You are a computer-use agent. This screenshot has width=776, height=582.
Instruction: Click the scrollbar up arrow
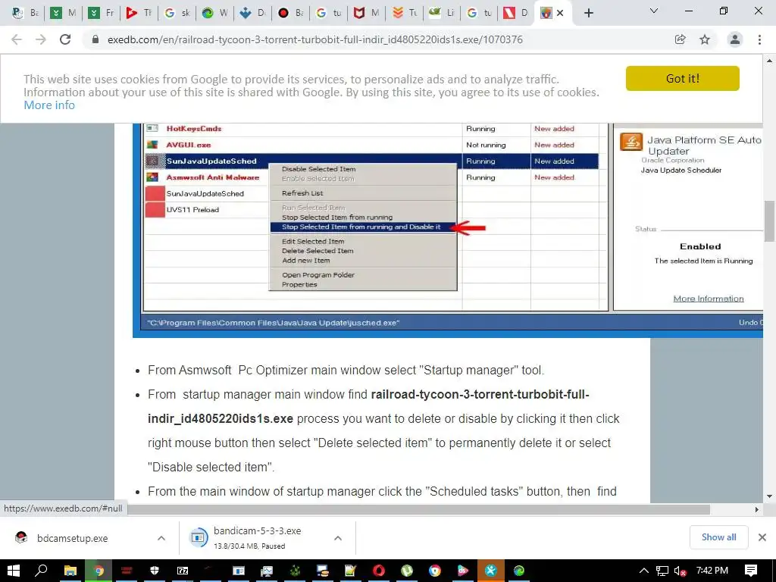(x=769, y=61)
